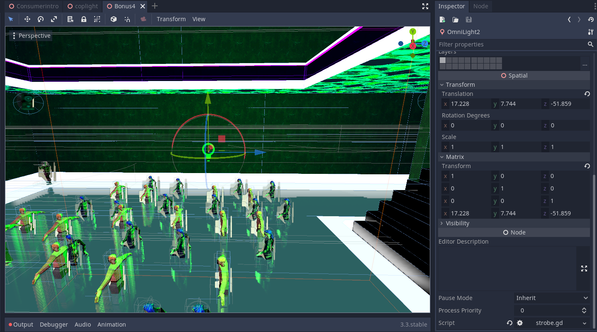Lock the selected object with padlock icon
This screenshot has width=597, height=332.
pyautogui.click(x=84, y=19)
